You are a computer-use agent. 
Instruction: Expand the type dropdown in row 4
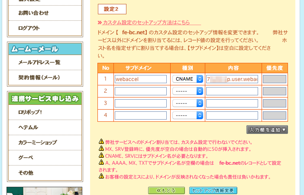point(188,115)
